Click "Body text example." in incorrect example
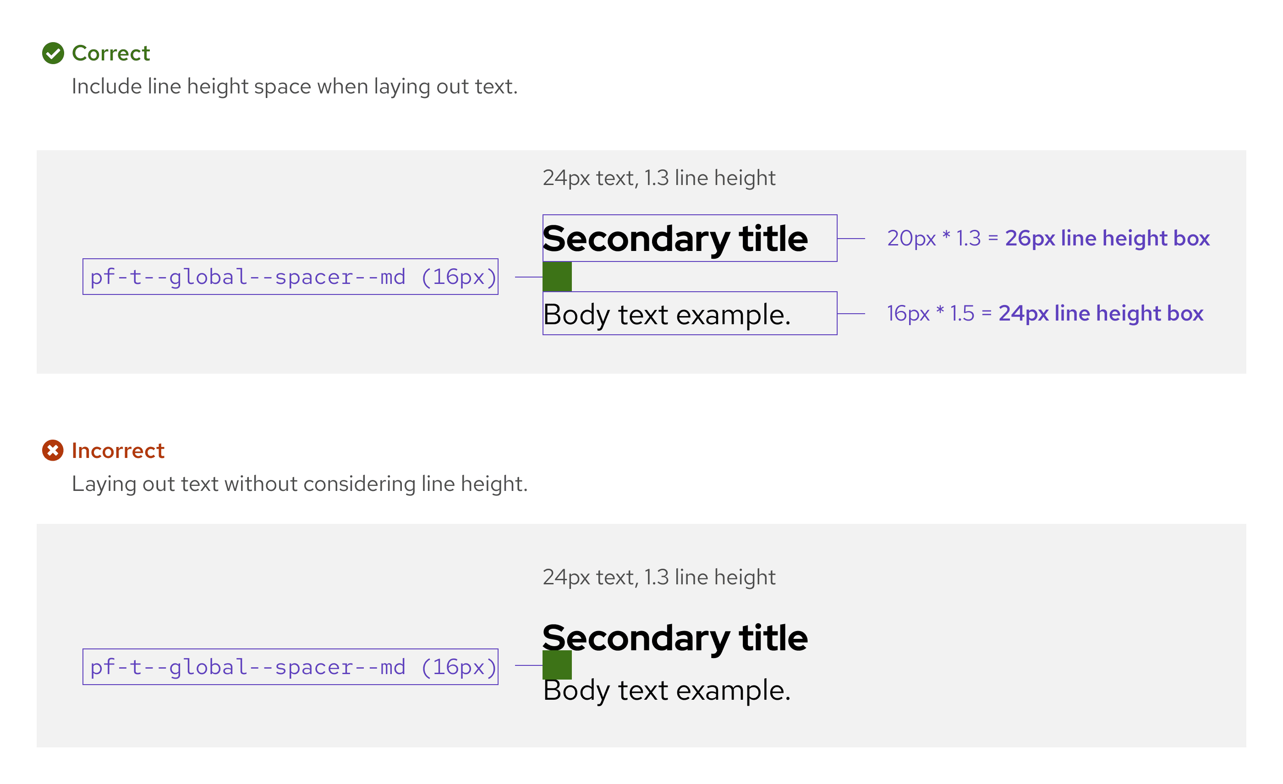The width and height of the screenshot is (1283, 784). [x=667, y=691]
